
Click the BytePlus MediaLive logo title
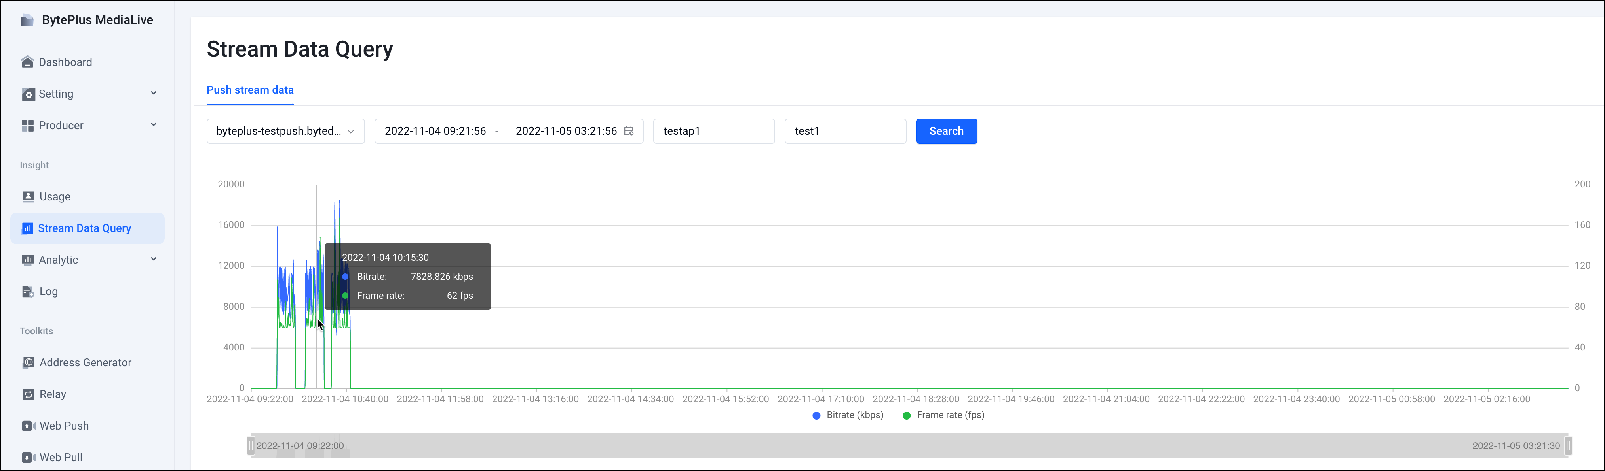97,20
